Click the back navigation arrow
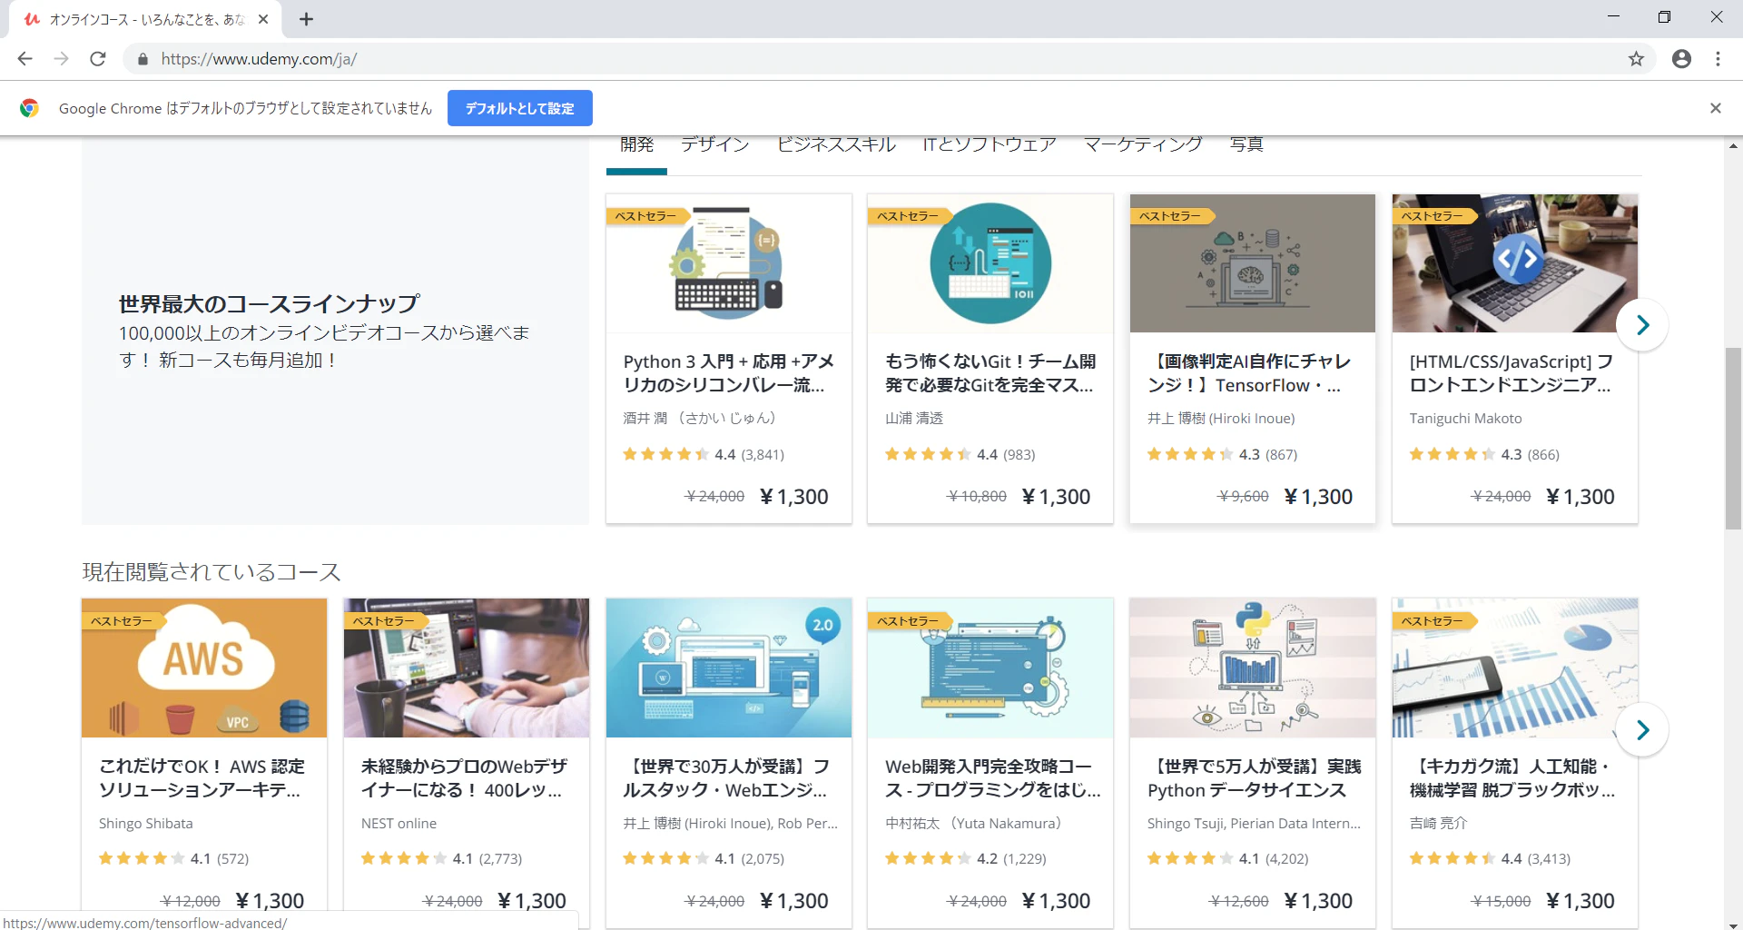 click(25, 58)
